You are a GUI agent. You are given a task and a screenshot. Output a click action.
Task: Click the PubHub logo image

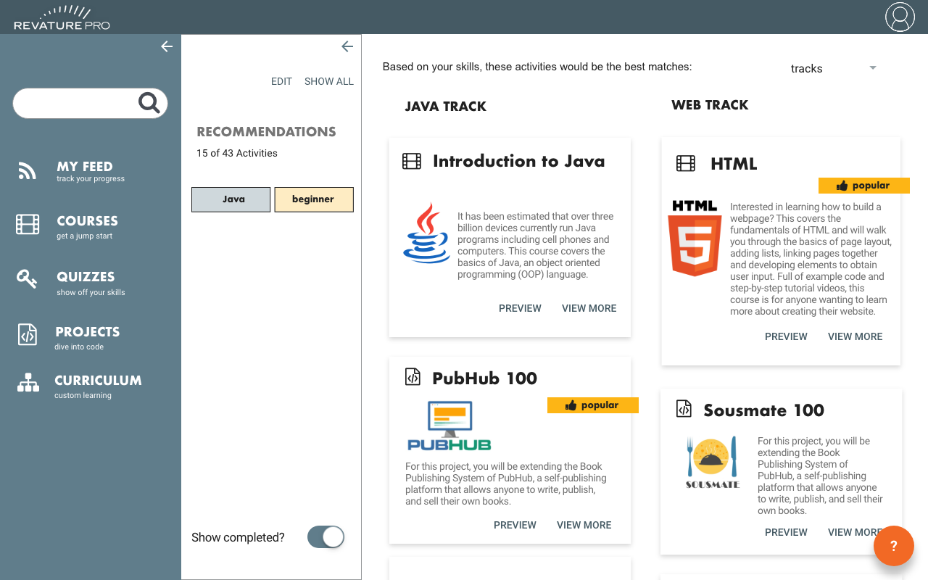click(x=449, y=426)
